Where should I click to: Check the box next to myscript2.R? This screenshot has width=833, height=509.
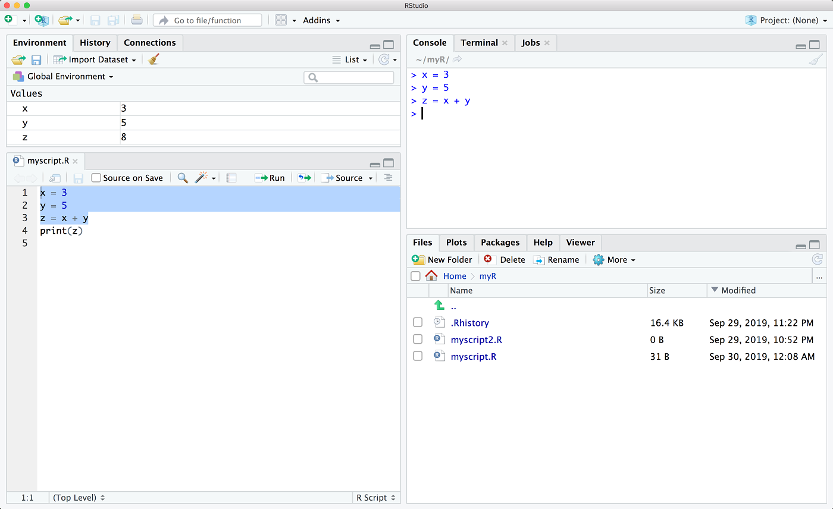[418, 340]
